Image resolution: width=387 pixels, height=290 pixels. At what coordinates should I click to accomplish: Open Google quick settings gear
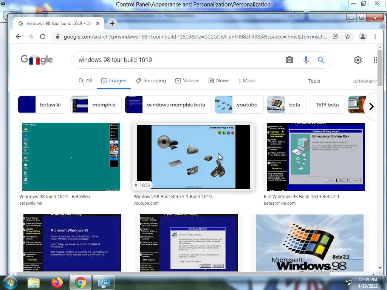358,60
